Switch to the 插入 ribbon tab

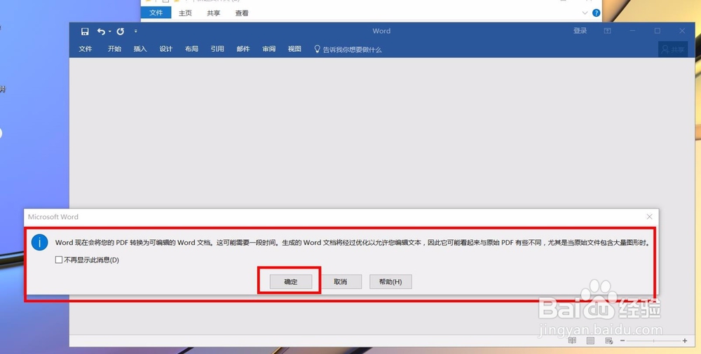coord(140,49)
